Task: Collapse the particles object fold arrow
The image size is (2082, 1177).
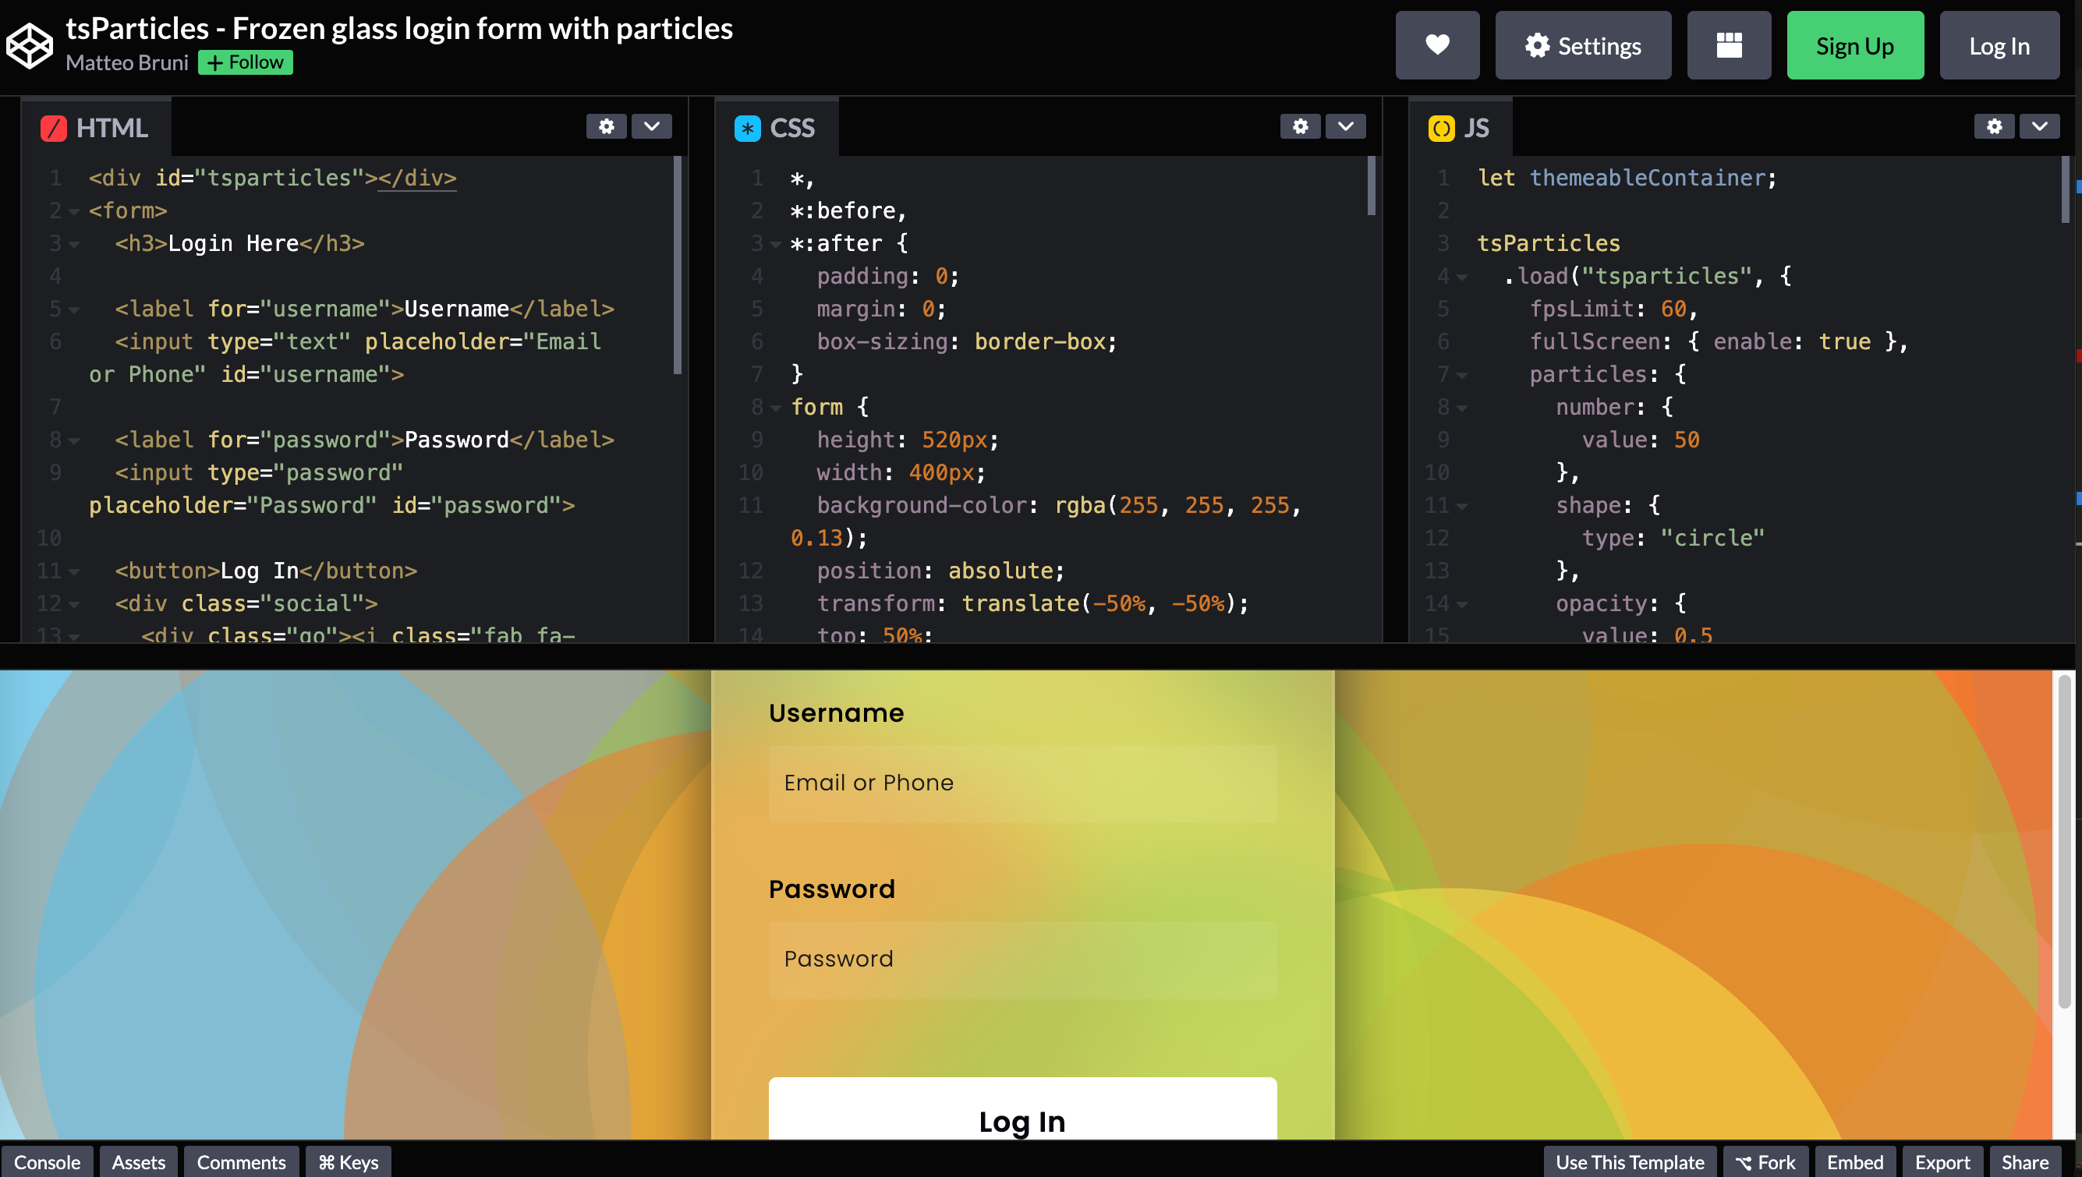Action: tap(1462, 376)
